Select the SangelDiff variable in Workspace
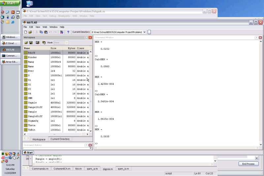The image size is (264, 176). [x=56, y=107]
